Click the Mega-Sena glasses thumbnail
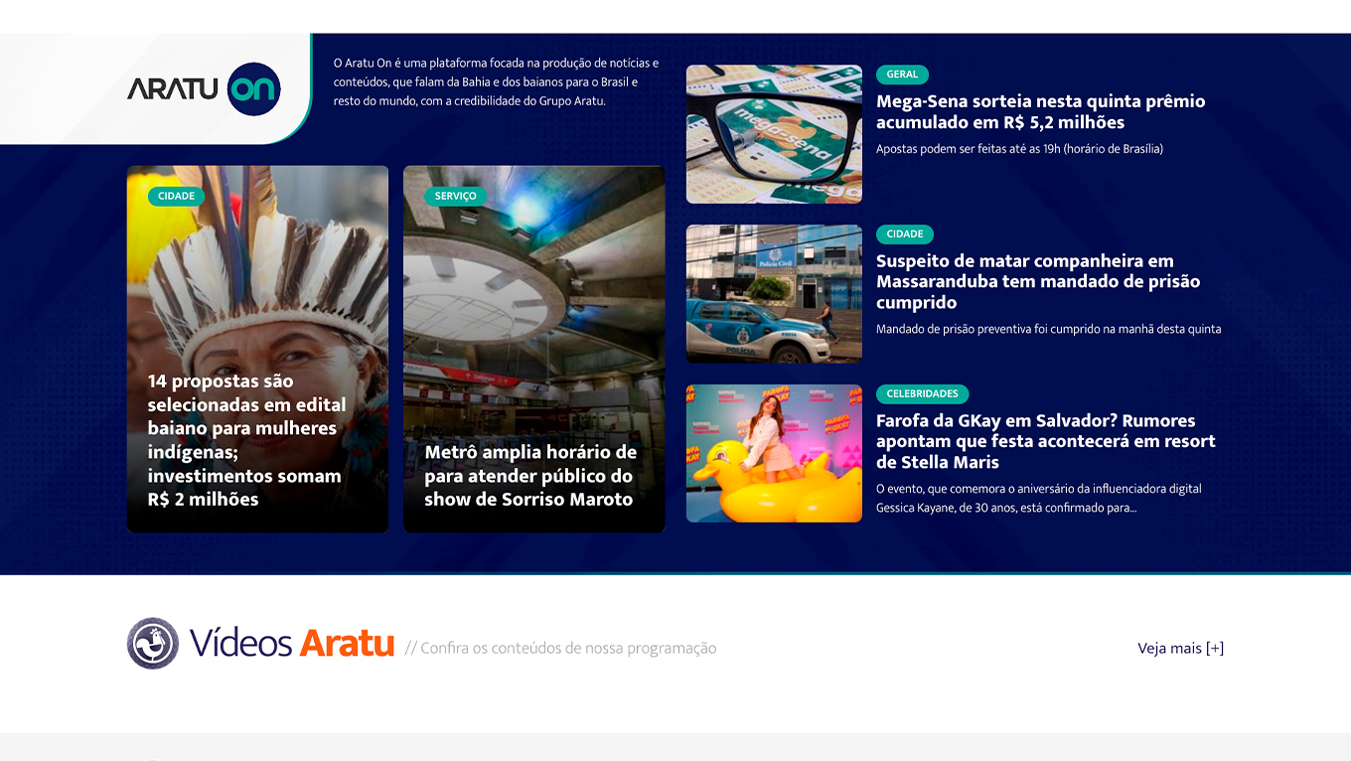Image resolution: width=1351 pixels, height=761 pixels. coord(774,133)
